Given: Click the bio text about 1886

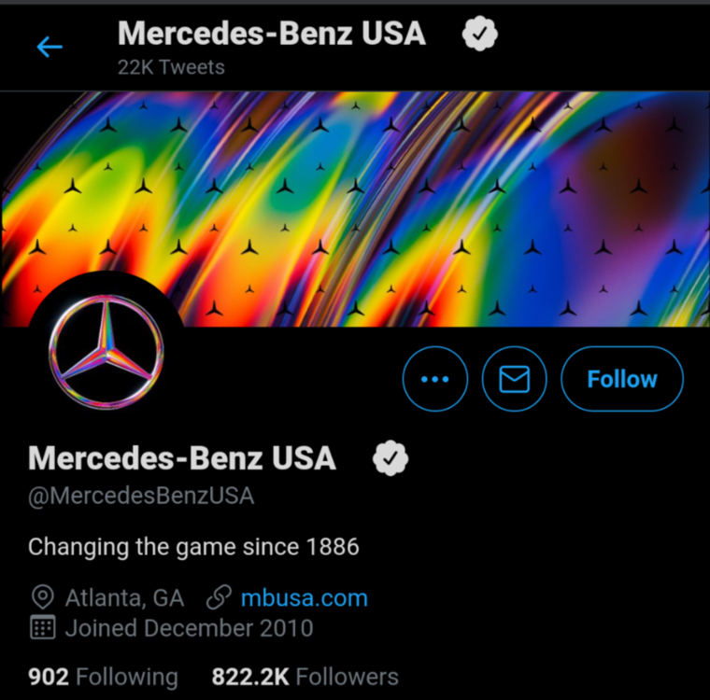Looking at the screenshot, I should 193,546.
